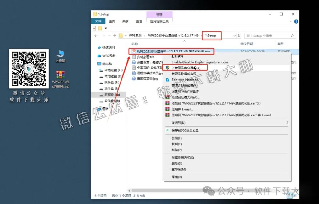This screenshot has height=204, width=319.
Task: Open the 此电脑 icon on the desktop
Action: pos(60,54)
